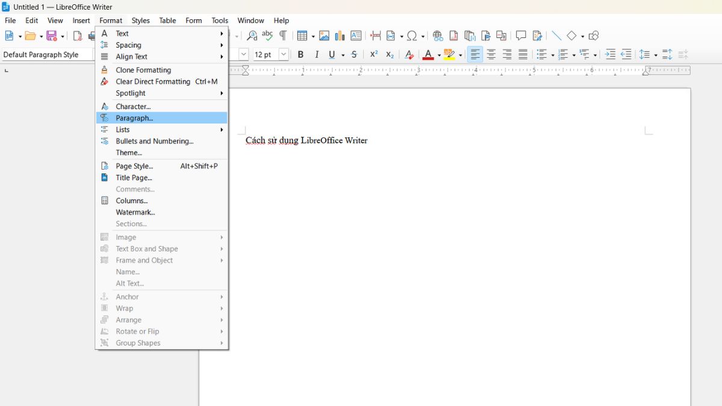The width and height of the screenshot is (722, 406).
Task: Open Page Style... from the menu
Action: (162, 166)
